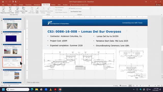
Task: Click taskbar Search box
Action: (x=18, y=89)
